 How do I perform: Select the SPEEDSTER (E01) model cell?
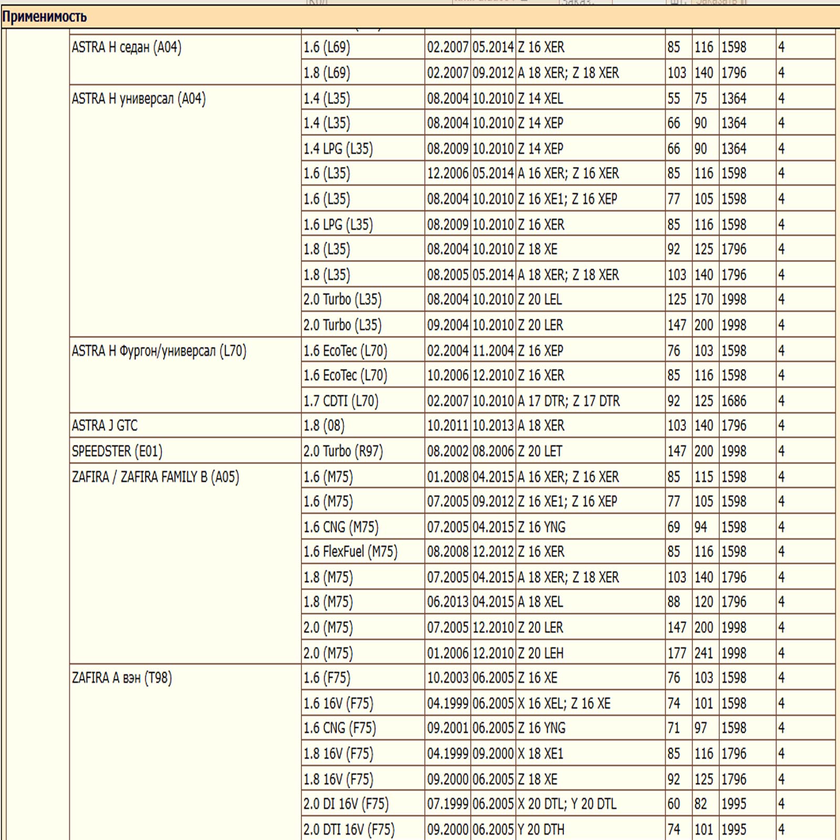117,451
